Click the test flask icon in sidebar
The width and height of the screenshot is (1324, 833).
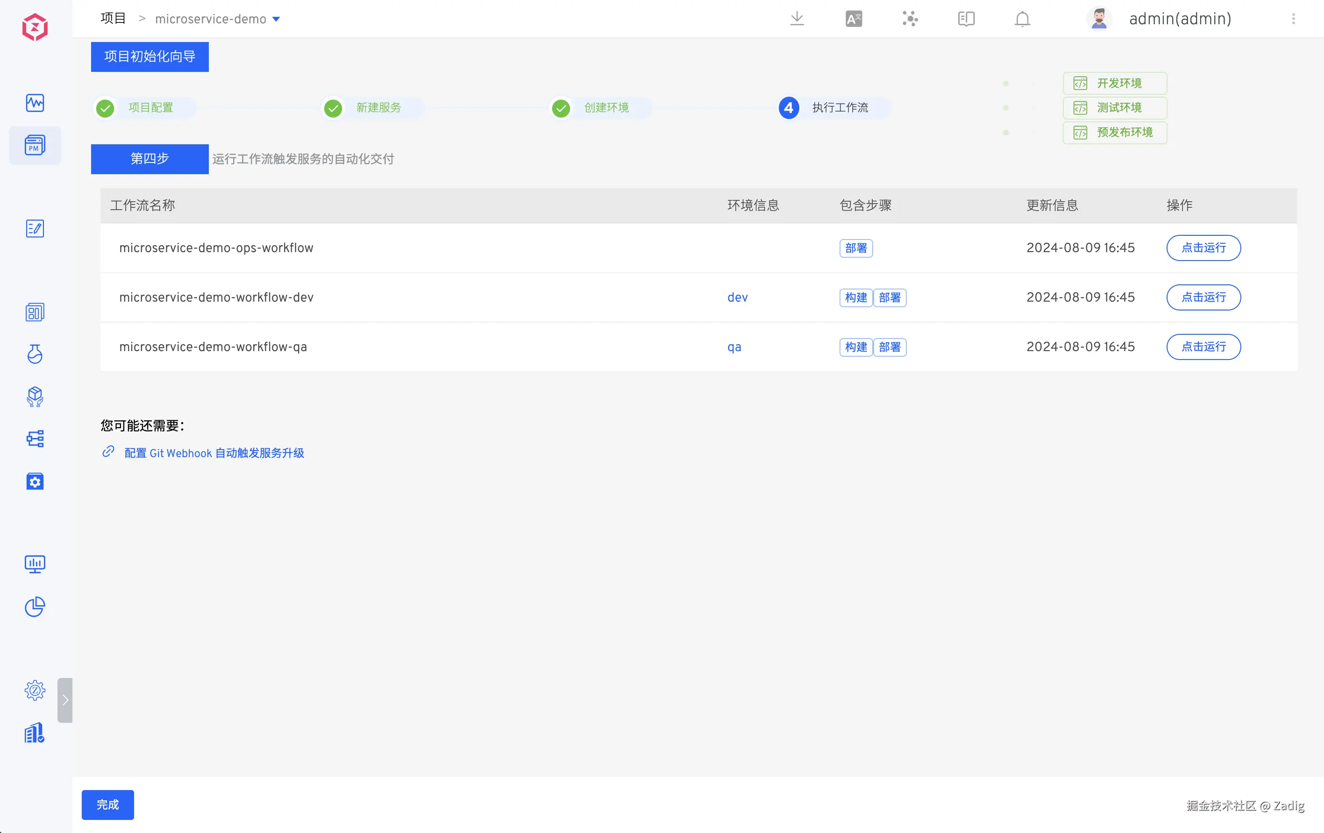[x=35, y=354]
